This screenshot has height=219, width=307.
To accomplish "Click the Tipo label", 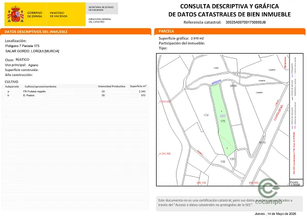I will [163, 48].
